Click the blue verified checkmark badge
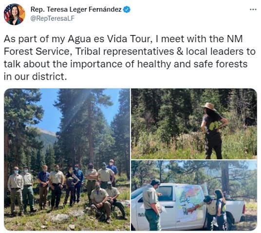Viewport: 261px width, 233px height. coord(127,9)
